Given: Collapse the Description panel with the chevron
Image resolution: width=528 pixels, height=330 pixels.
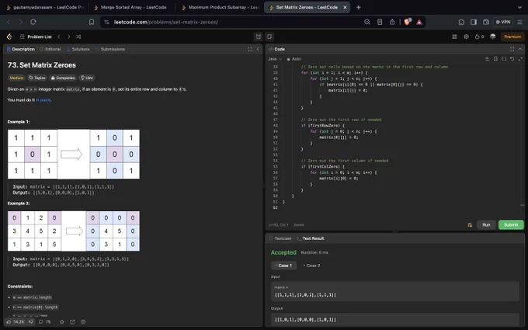Looking at the screenshot, I should [258, 49].
